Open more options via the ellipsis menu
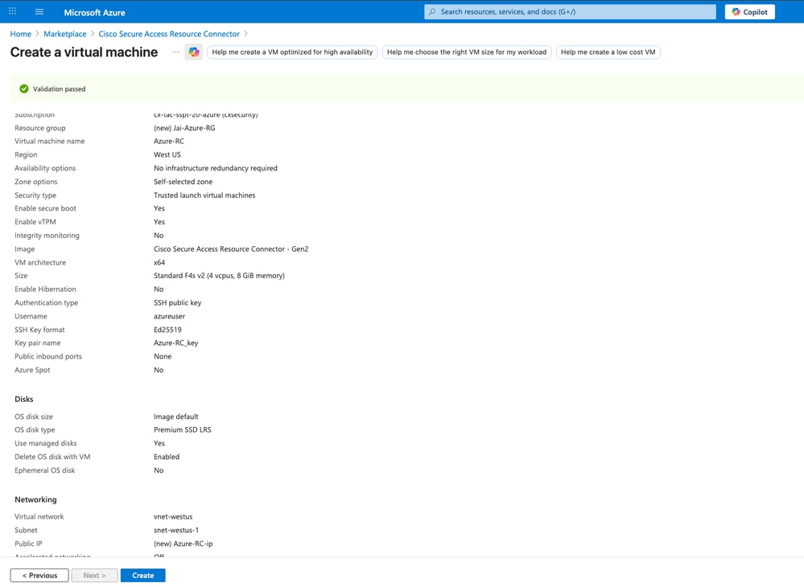The width and height of the screenshot is (804, 587). coord(173,51)
